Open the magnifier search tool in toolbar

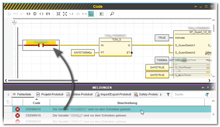112,14
